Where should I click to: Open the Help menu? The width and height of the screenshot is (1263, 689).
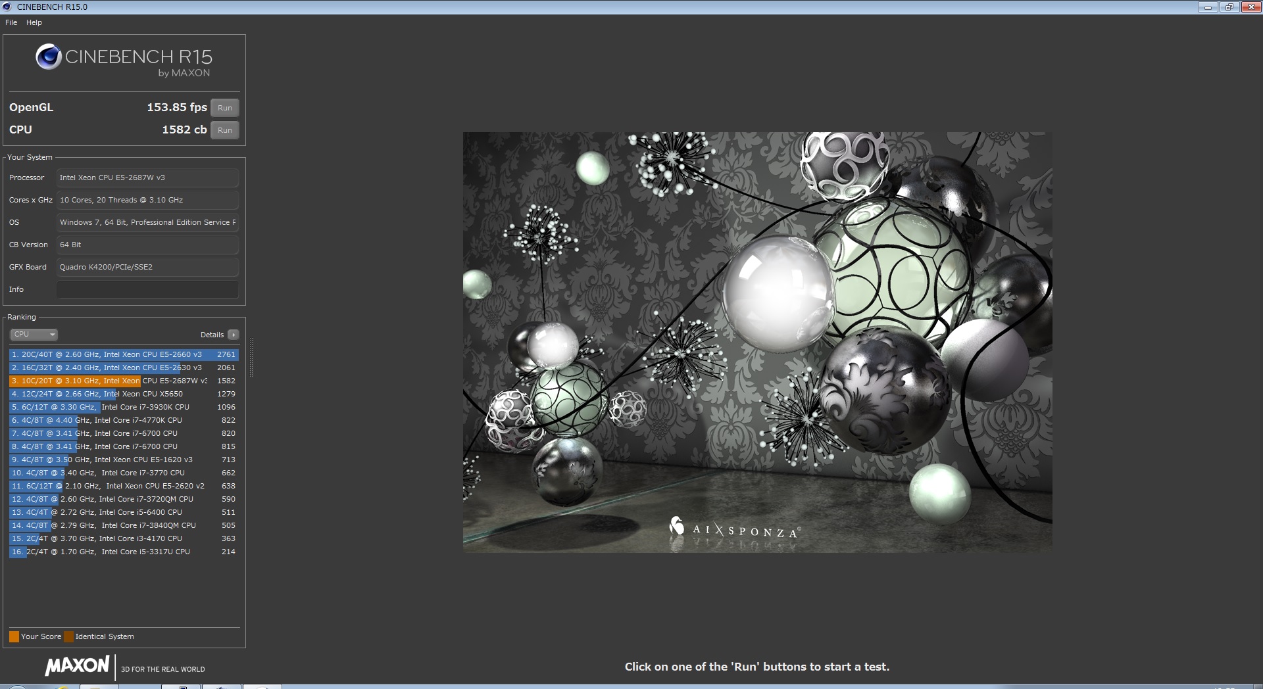pos(34,22)
